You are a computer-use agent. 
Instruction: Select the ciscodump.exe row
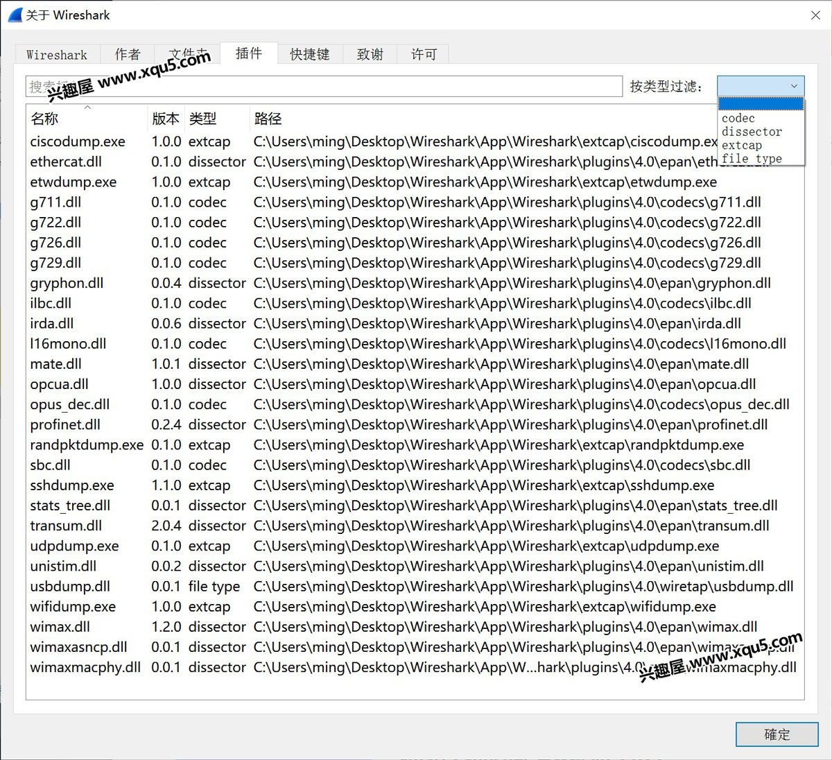tap(415, 141)
